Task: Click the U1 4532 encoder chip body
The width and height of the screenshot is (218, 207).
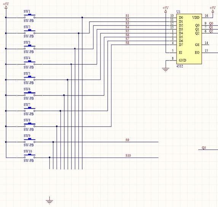Action: point(189,39)
